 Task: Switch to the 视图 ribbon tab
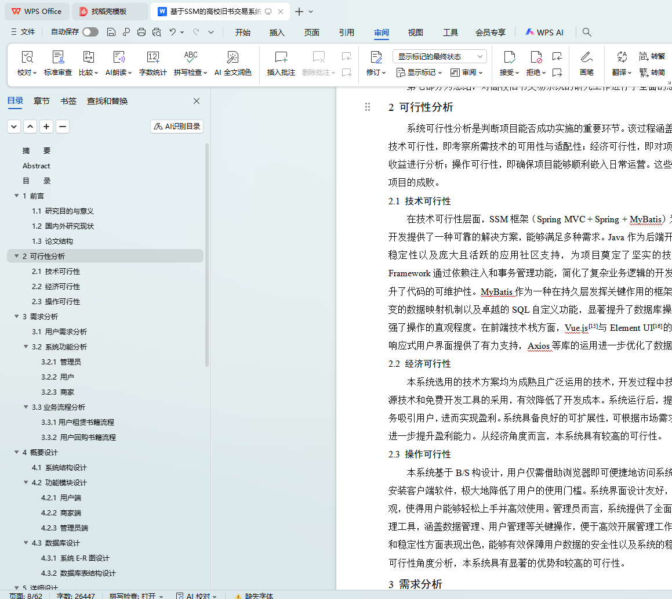pos(415,33)
